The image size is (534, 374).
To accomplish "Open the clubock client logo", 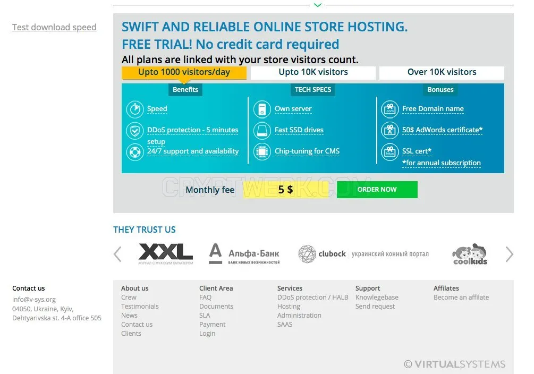I will tap(363, 254).
